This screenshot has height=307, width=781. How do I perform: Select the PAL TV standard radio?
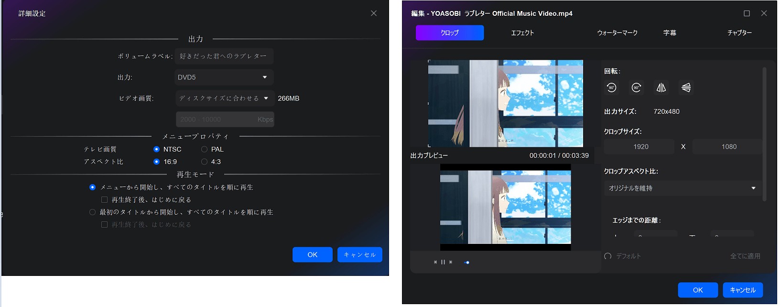pyautogui.click(x=204, y=149)
